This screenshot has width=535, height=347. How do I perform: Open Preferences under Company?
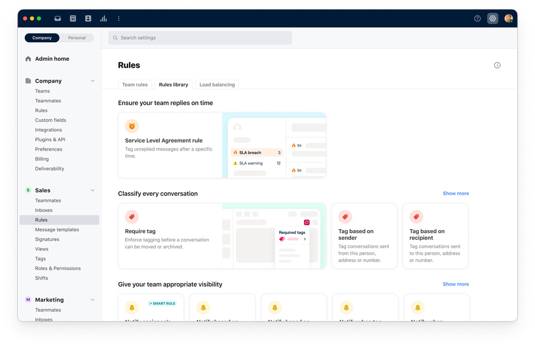pos(49,149)
